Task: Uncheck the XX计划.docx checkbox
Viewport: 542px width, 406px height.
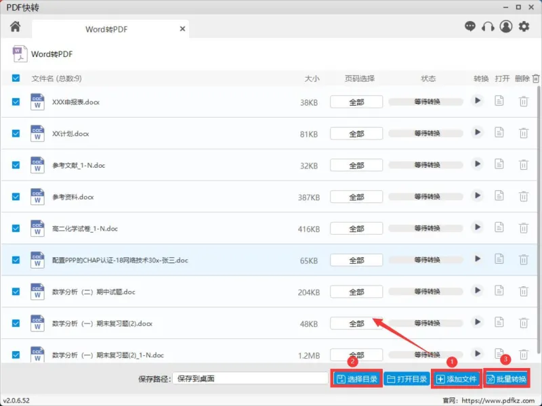Action: click(x=16, y=133)
